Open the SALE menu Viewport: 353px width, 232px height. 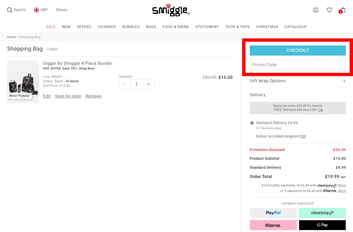51,27
